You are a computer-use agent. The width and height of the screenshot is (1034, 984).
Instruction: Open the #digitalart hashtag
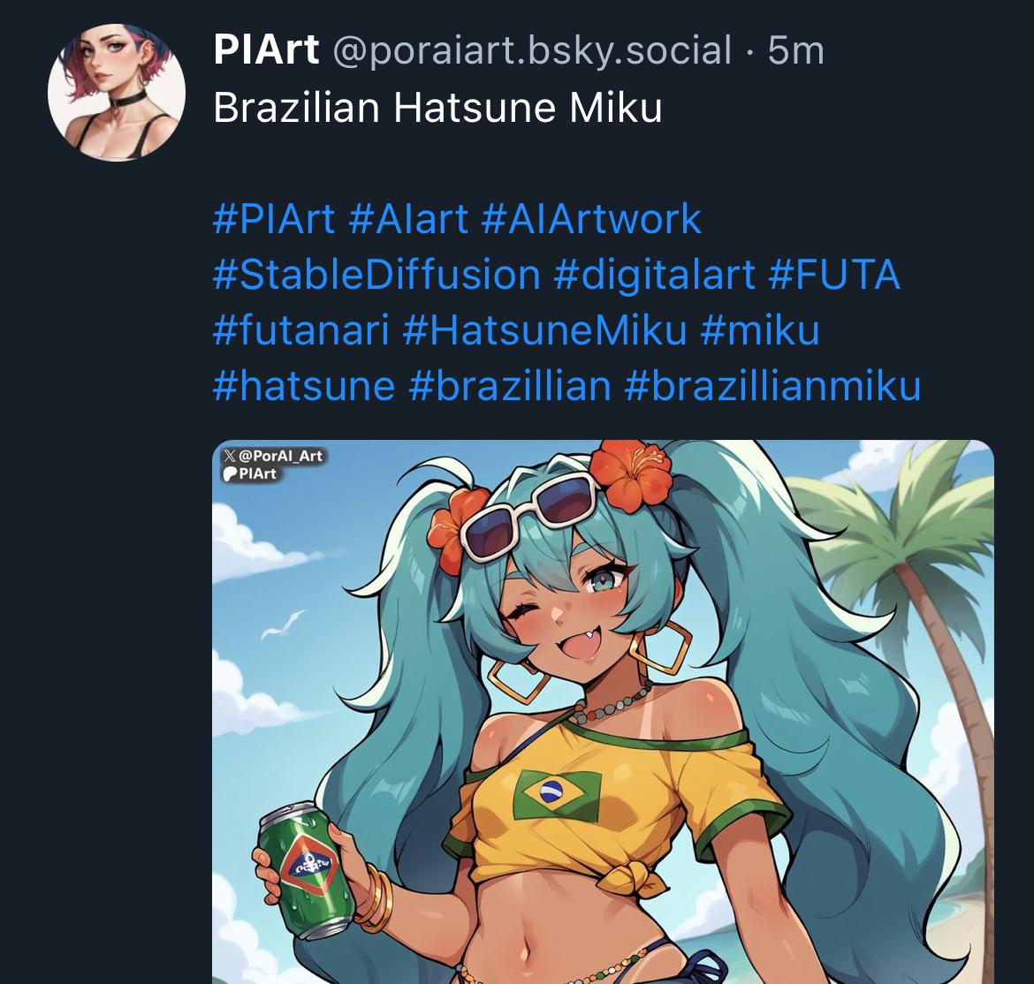click(x=654, y=275)
